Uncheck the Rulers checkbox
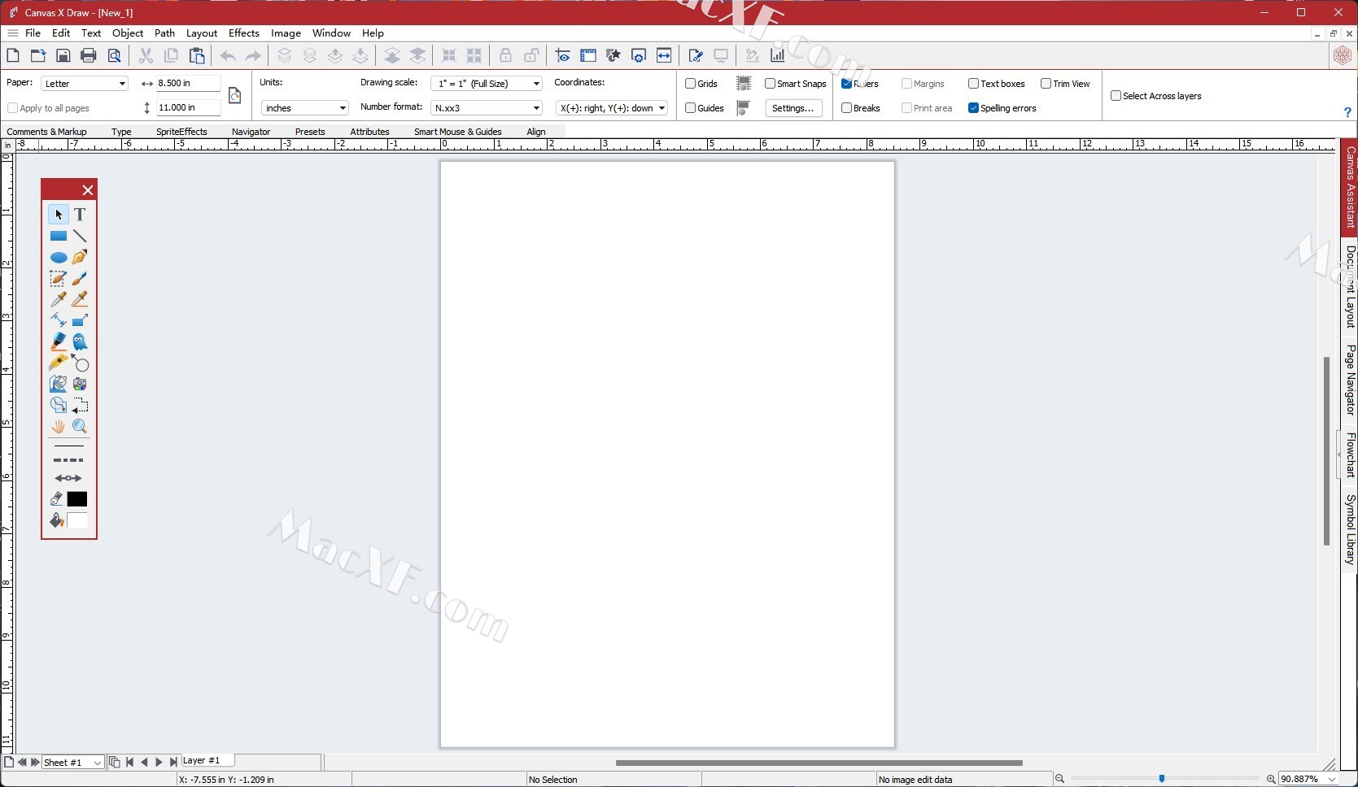This screenshot has width=1358, height=787. (846, 84)
